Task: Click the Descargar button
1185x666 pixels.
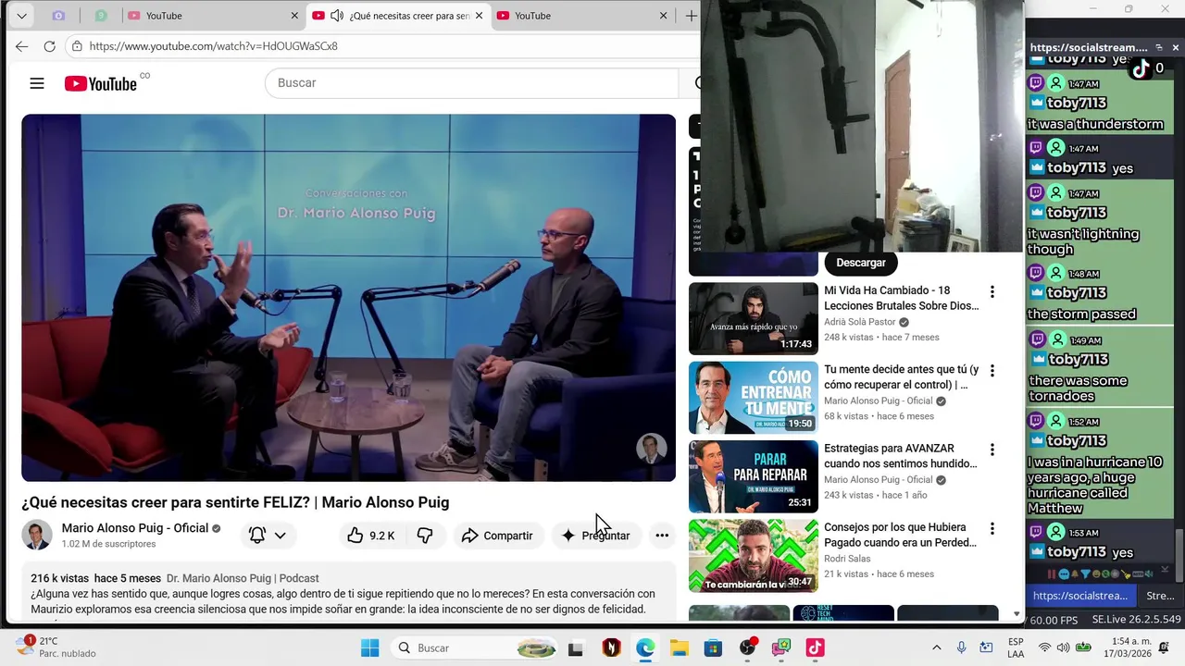Action: pos(861,263)
